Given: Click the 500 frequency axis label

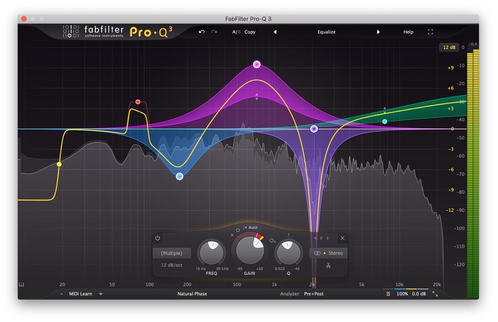Looking at the screenshot, I should click(x=237, y=285).
